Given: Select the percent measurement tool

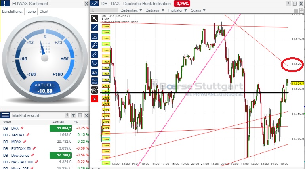Looking at the screenshot, I should [95, 36].
